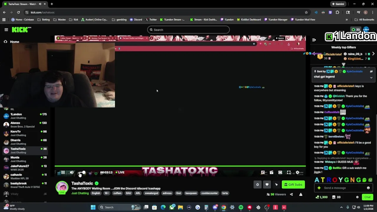The height and width of the screenshot is (212, 377).
Task: Select the cuffem tag
Action: point(117,193)
